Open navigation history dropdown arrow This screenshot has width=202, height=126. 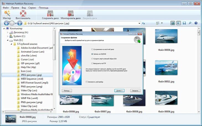(16, 23)
